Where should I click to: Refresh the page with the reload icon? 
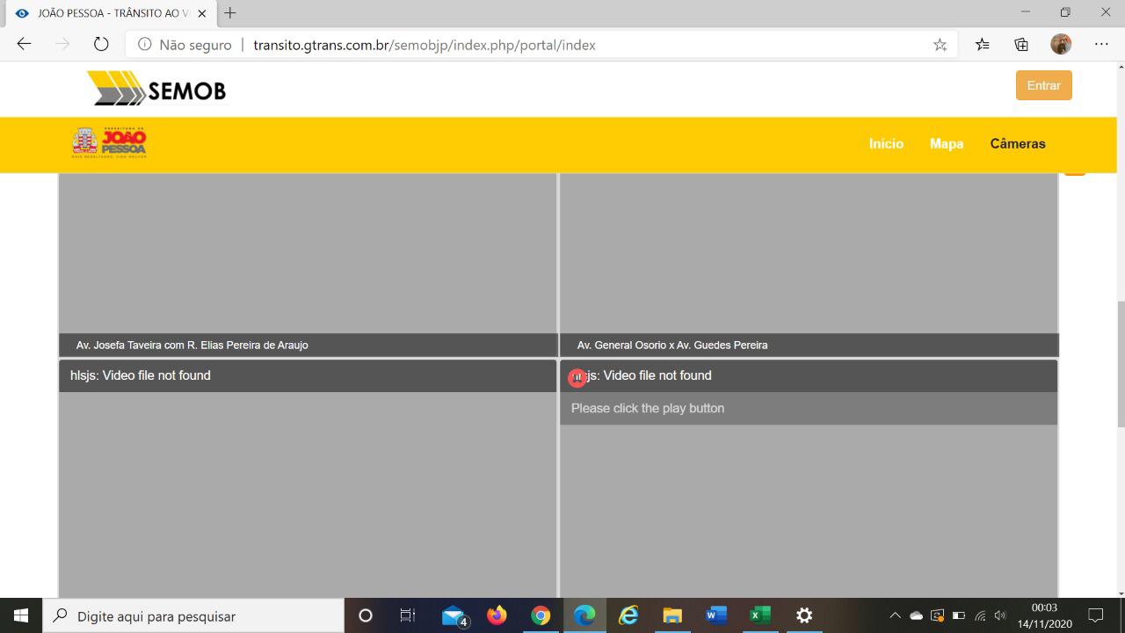point(101,45)
